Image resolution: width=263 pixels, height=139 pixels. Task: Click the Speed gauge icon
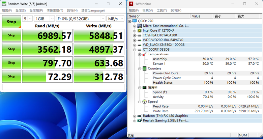(x=144, y=102)
